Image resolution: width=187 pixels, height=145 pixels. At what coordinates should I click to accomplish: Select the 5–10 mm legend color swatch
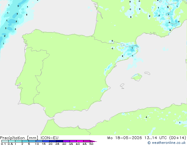pyautogui.click(x=32, y=141)
